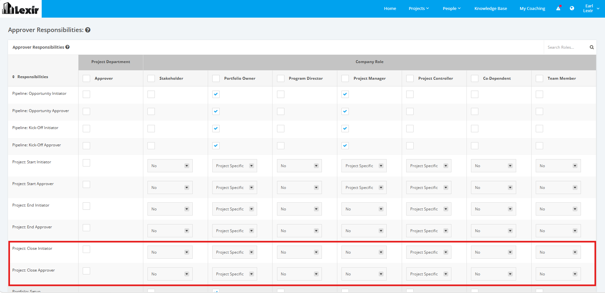Check Team Member for Kick-Off Approver
This screenshot has width=605, height=293.
540,146
